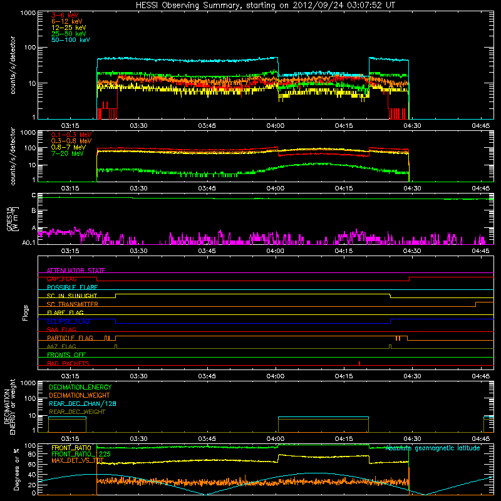
Task: Select the yellow 12-25 keV legend label
Action: (69, 28)
